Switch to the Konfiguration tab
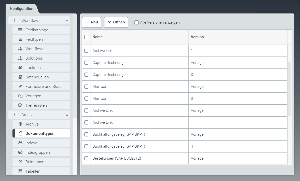 pos(22,9)
